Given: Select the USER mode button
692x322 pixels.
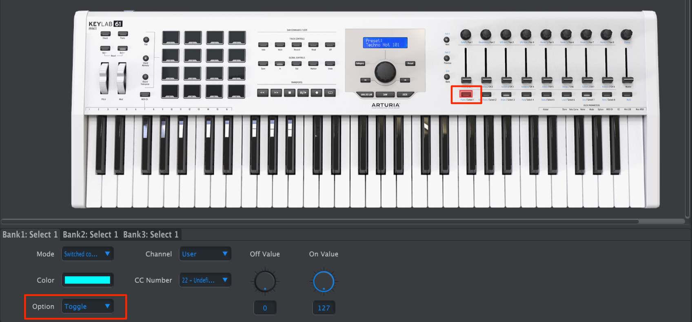Looking at the screenshot, I should point(405,95).
